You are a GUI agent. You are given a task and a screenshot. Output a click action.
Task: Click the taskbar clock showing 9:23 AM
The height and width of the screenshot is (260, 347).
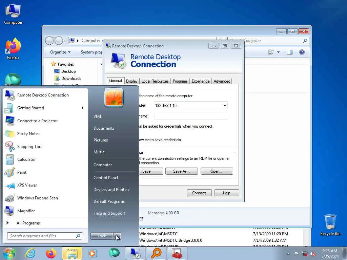tap(330, 254)
